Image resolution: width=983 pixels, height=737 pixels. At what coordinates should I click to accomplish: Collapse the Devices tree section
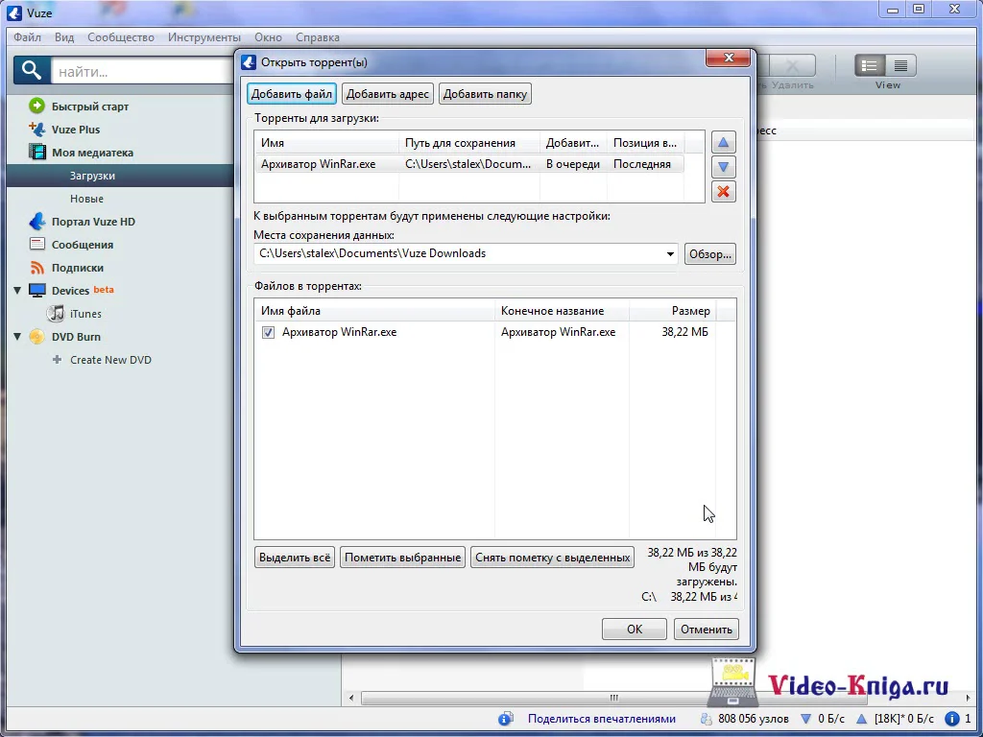click(x=17, y=291)
